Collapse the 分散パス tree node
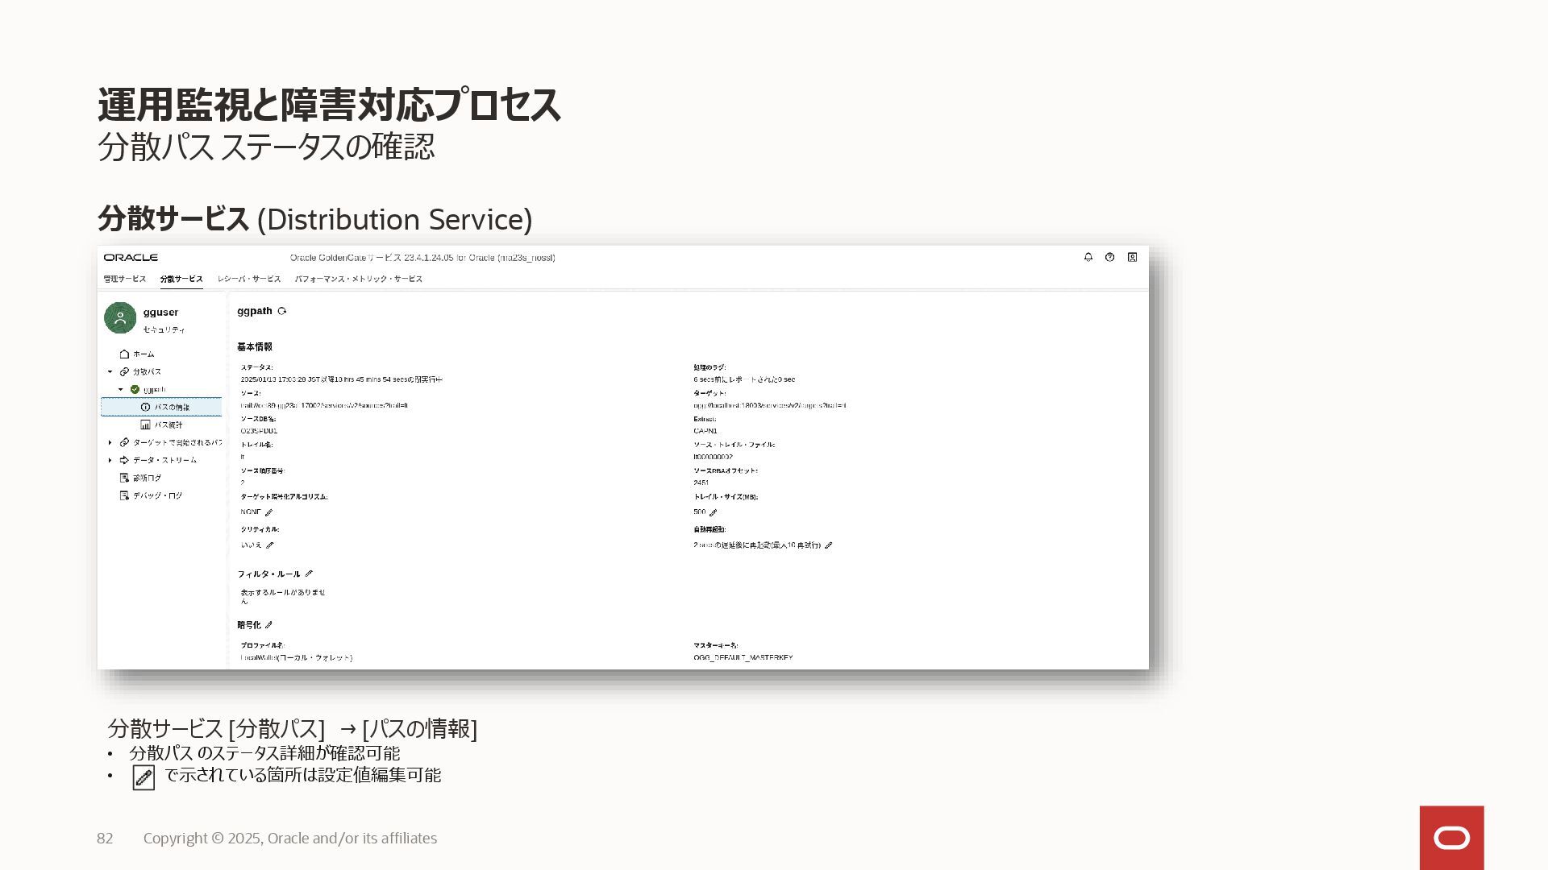The image size is (1548, 870). point(110,371)
